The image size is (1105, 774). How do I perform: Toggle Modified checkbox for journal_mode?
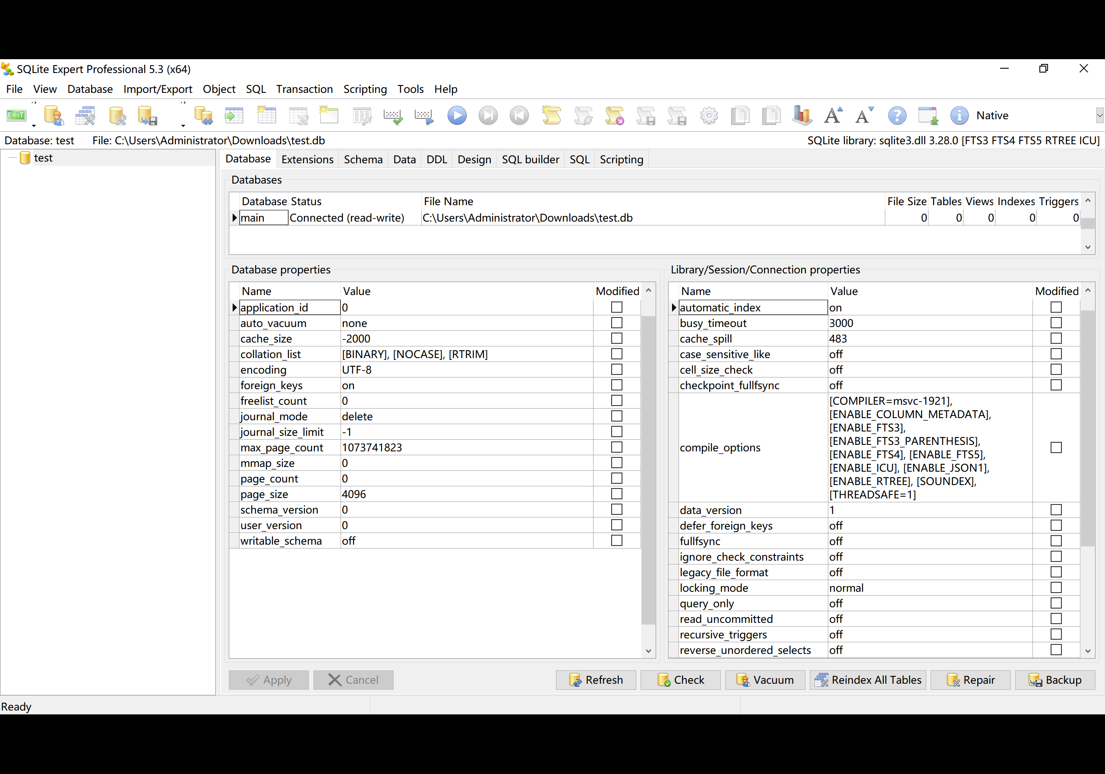pos(616,416)
